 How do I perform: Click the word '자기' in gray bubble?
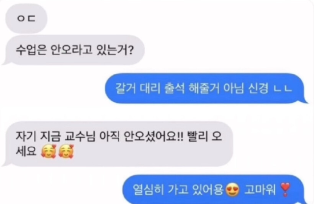pos(26,136)
